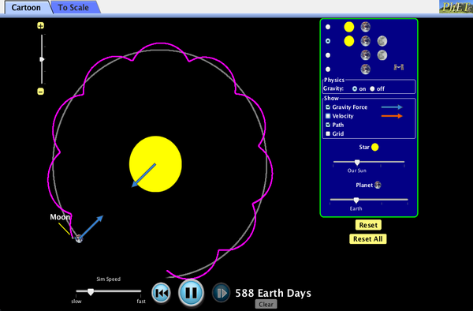Step the simulation forward one frame
The width and height of the screenshot is (473, 311).
coord(221,293)
